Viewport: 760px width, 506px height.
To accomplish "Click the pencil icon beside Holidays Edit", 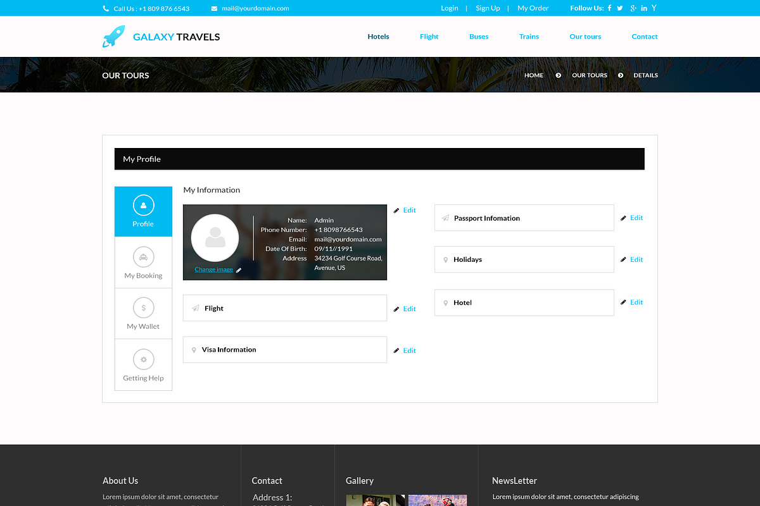I will click(x=623, y=260).
